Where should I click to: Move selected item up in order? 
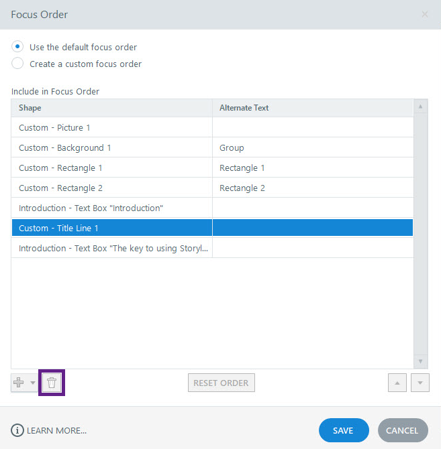point(398,383)
